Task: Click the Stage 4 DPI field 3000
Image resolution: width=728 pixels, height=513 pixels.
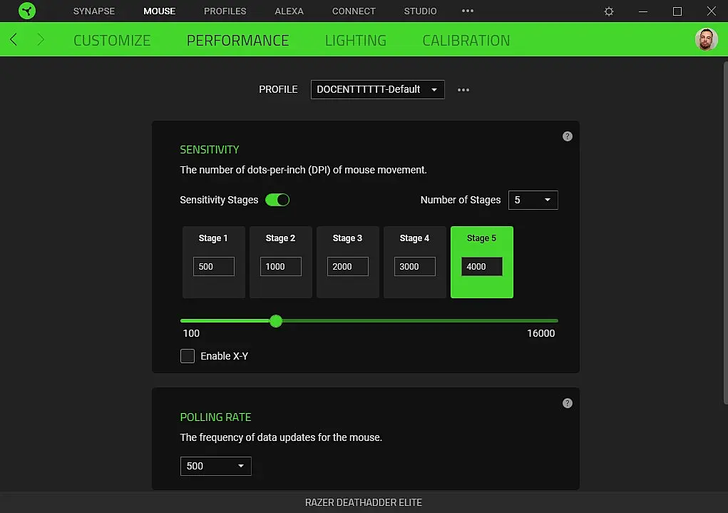Action: (x=414, y=266)
